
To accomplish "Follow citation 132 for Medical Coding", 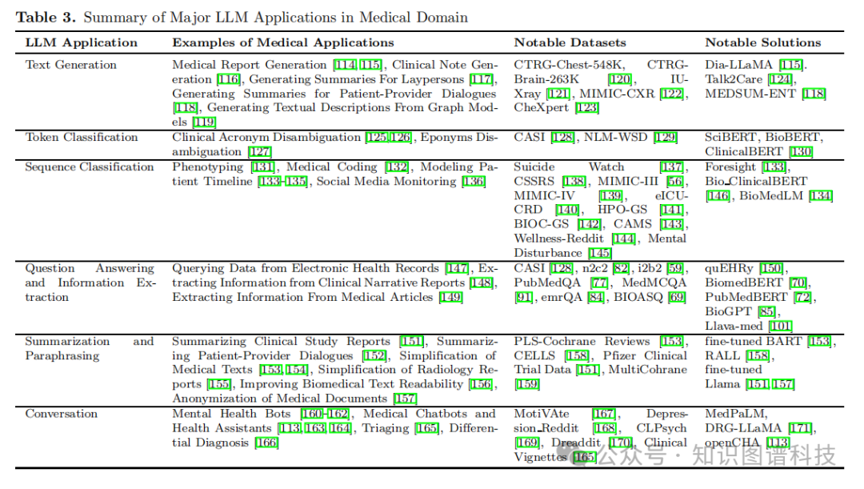I will click(x=398, y=167).
